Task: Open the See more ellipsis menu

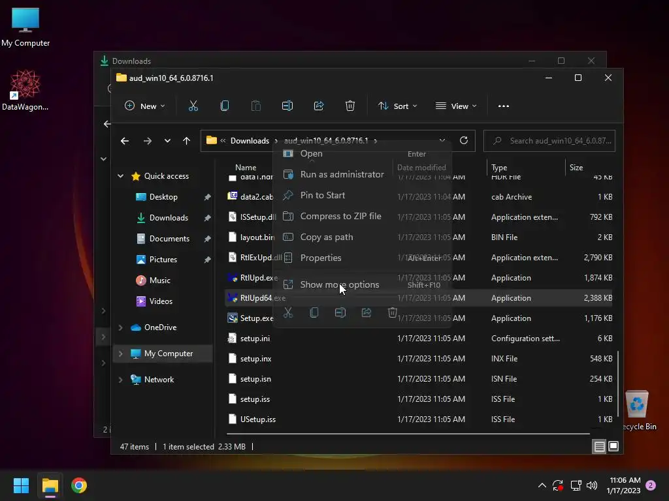Action: click(504, 106)
